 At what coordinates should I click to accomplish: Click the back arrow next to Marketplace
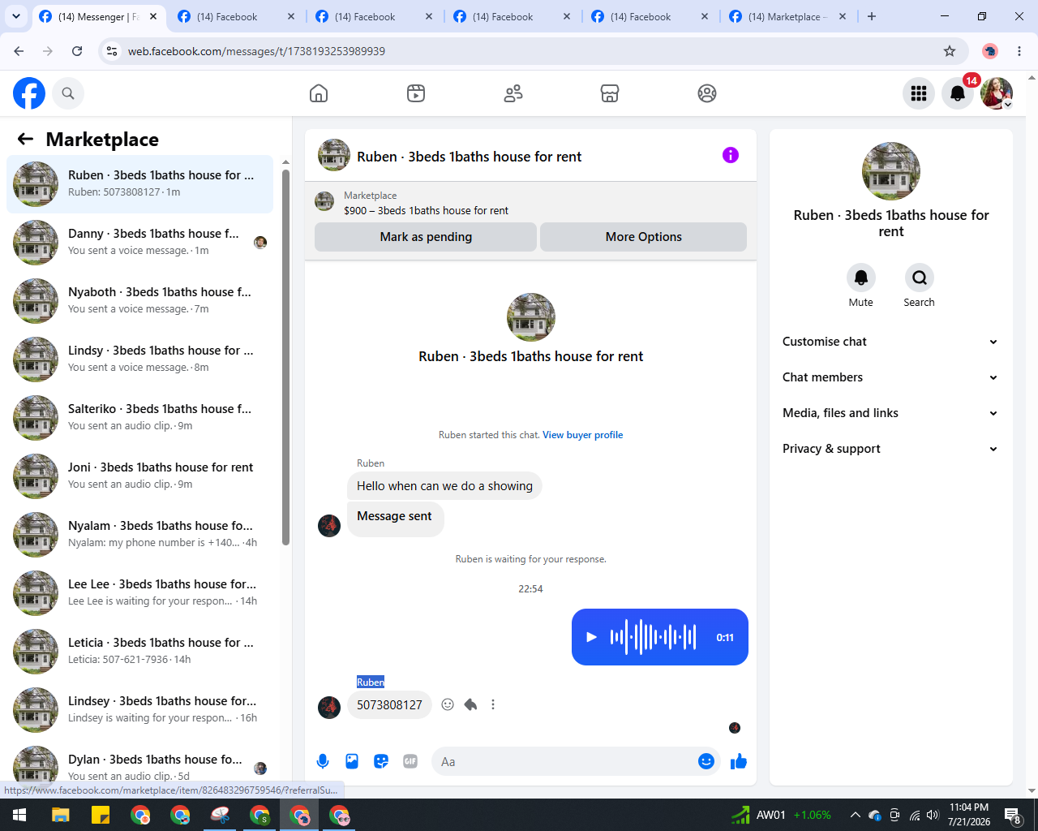26,139
